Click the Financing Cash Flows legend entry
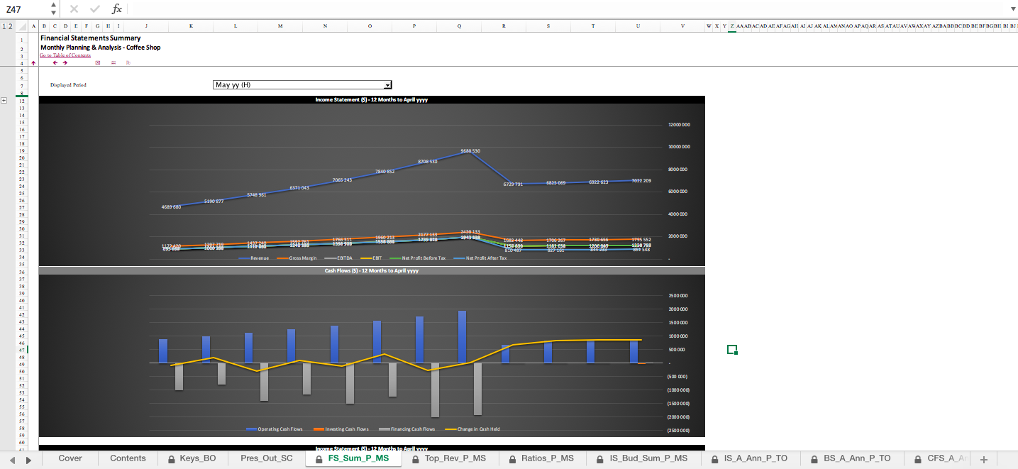The image size is (1018, 469). point(407,429)
